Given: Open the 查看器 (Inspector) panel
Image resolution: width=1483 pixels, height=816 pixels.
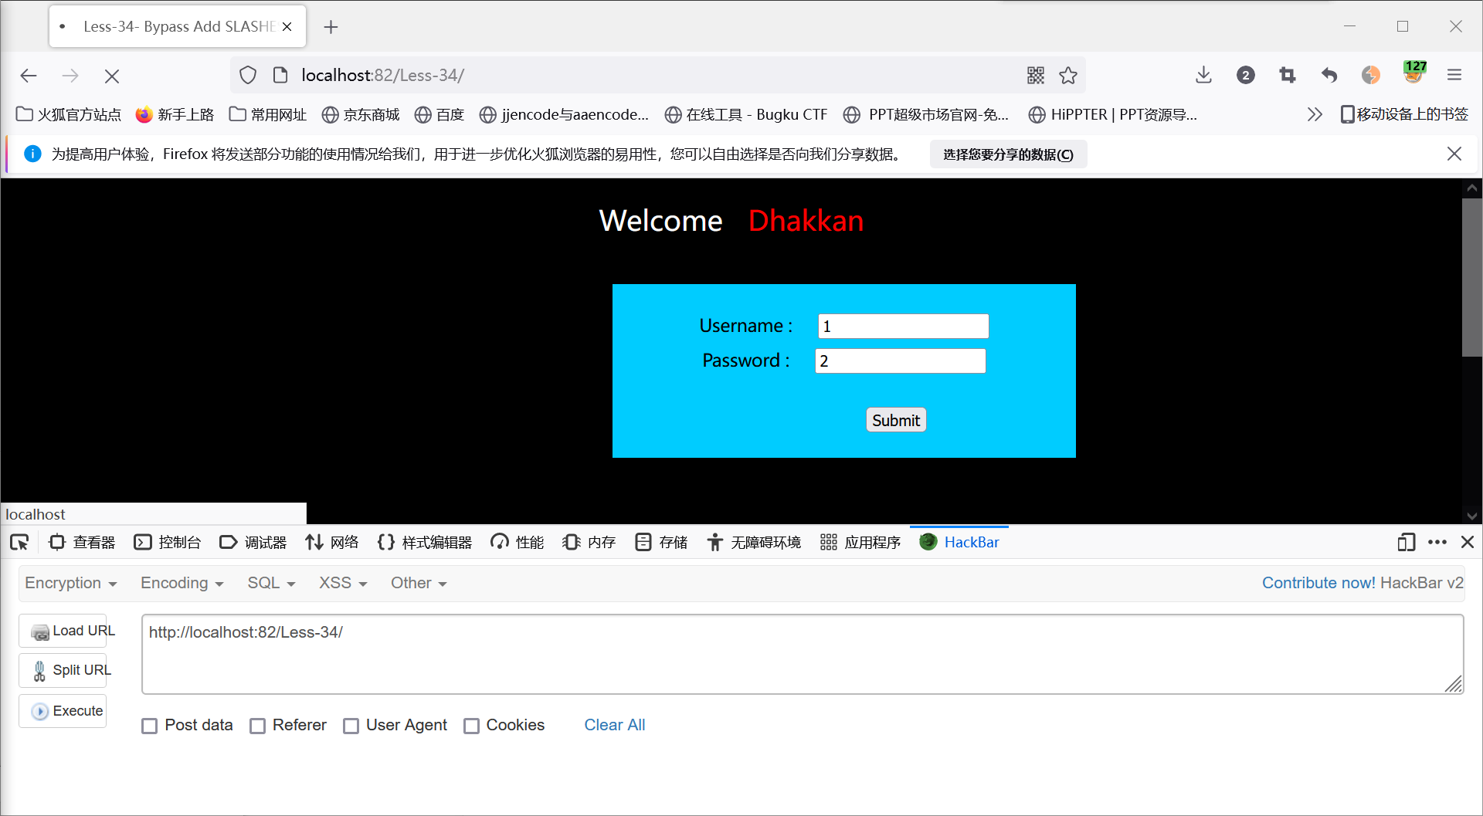Looking at the screenshot, I should [81, 542].
